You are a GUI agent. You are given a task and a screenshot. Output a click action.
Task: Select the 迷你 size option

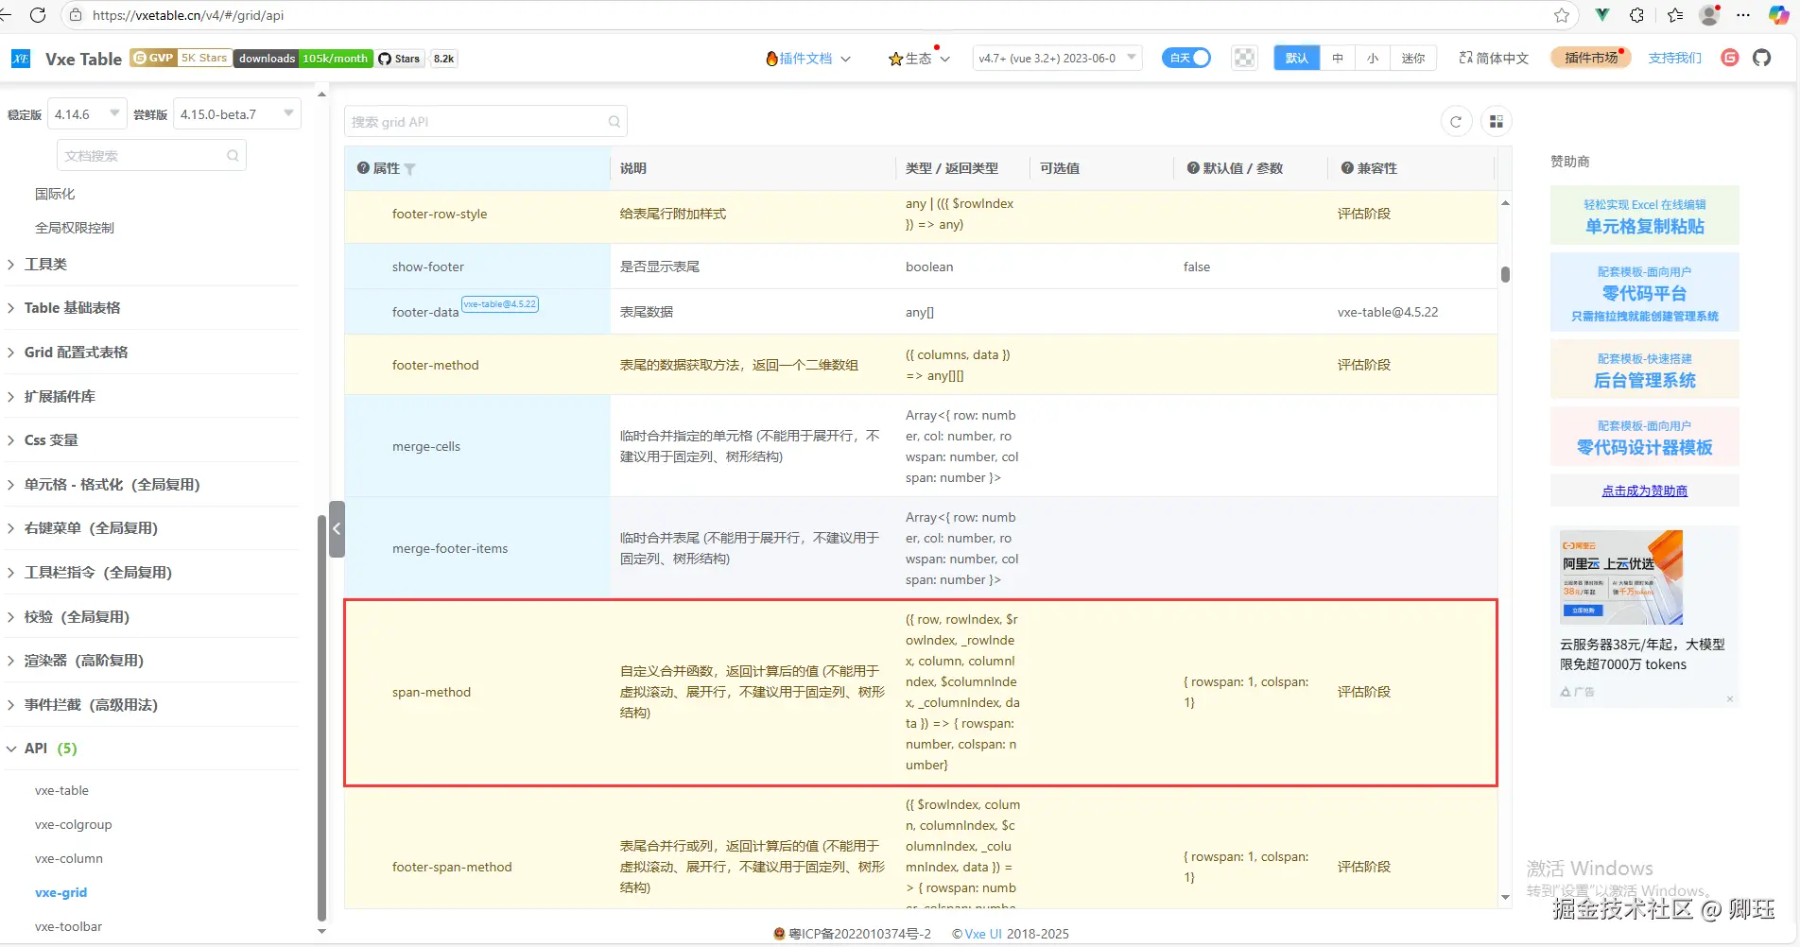[1413, 58]
